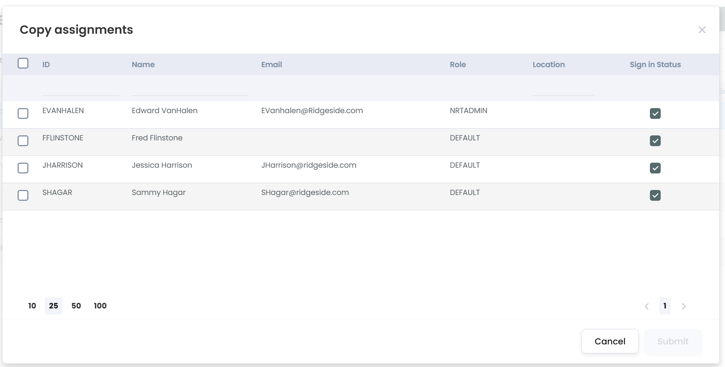Set page size to 25

[54, 306]
